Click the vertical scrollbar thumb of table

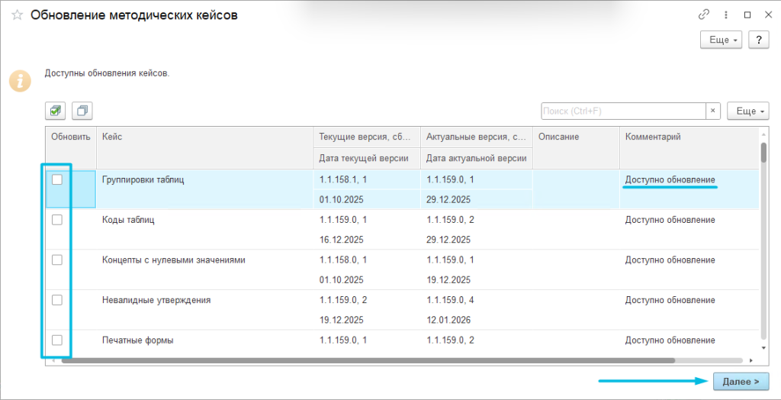[763, 153]
